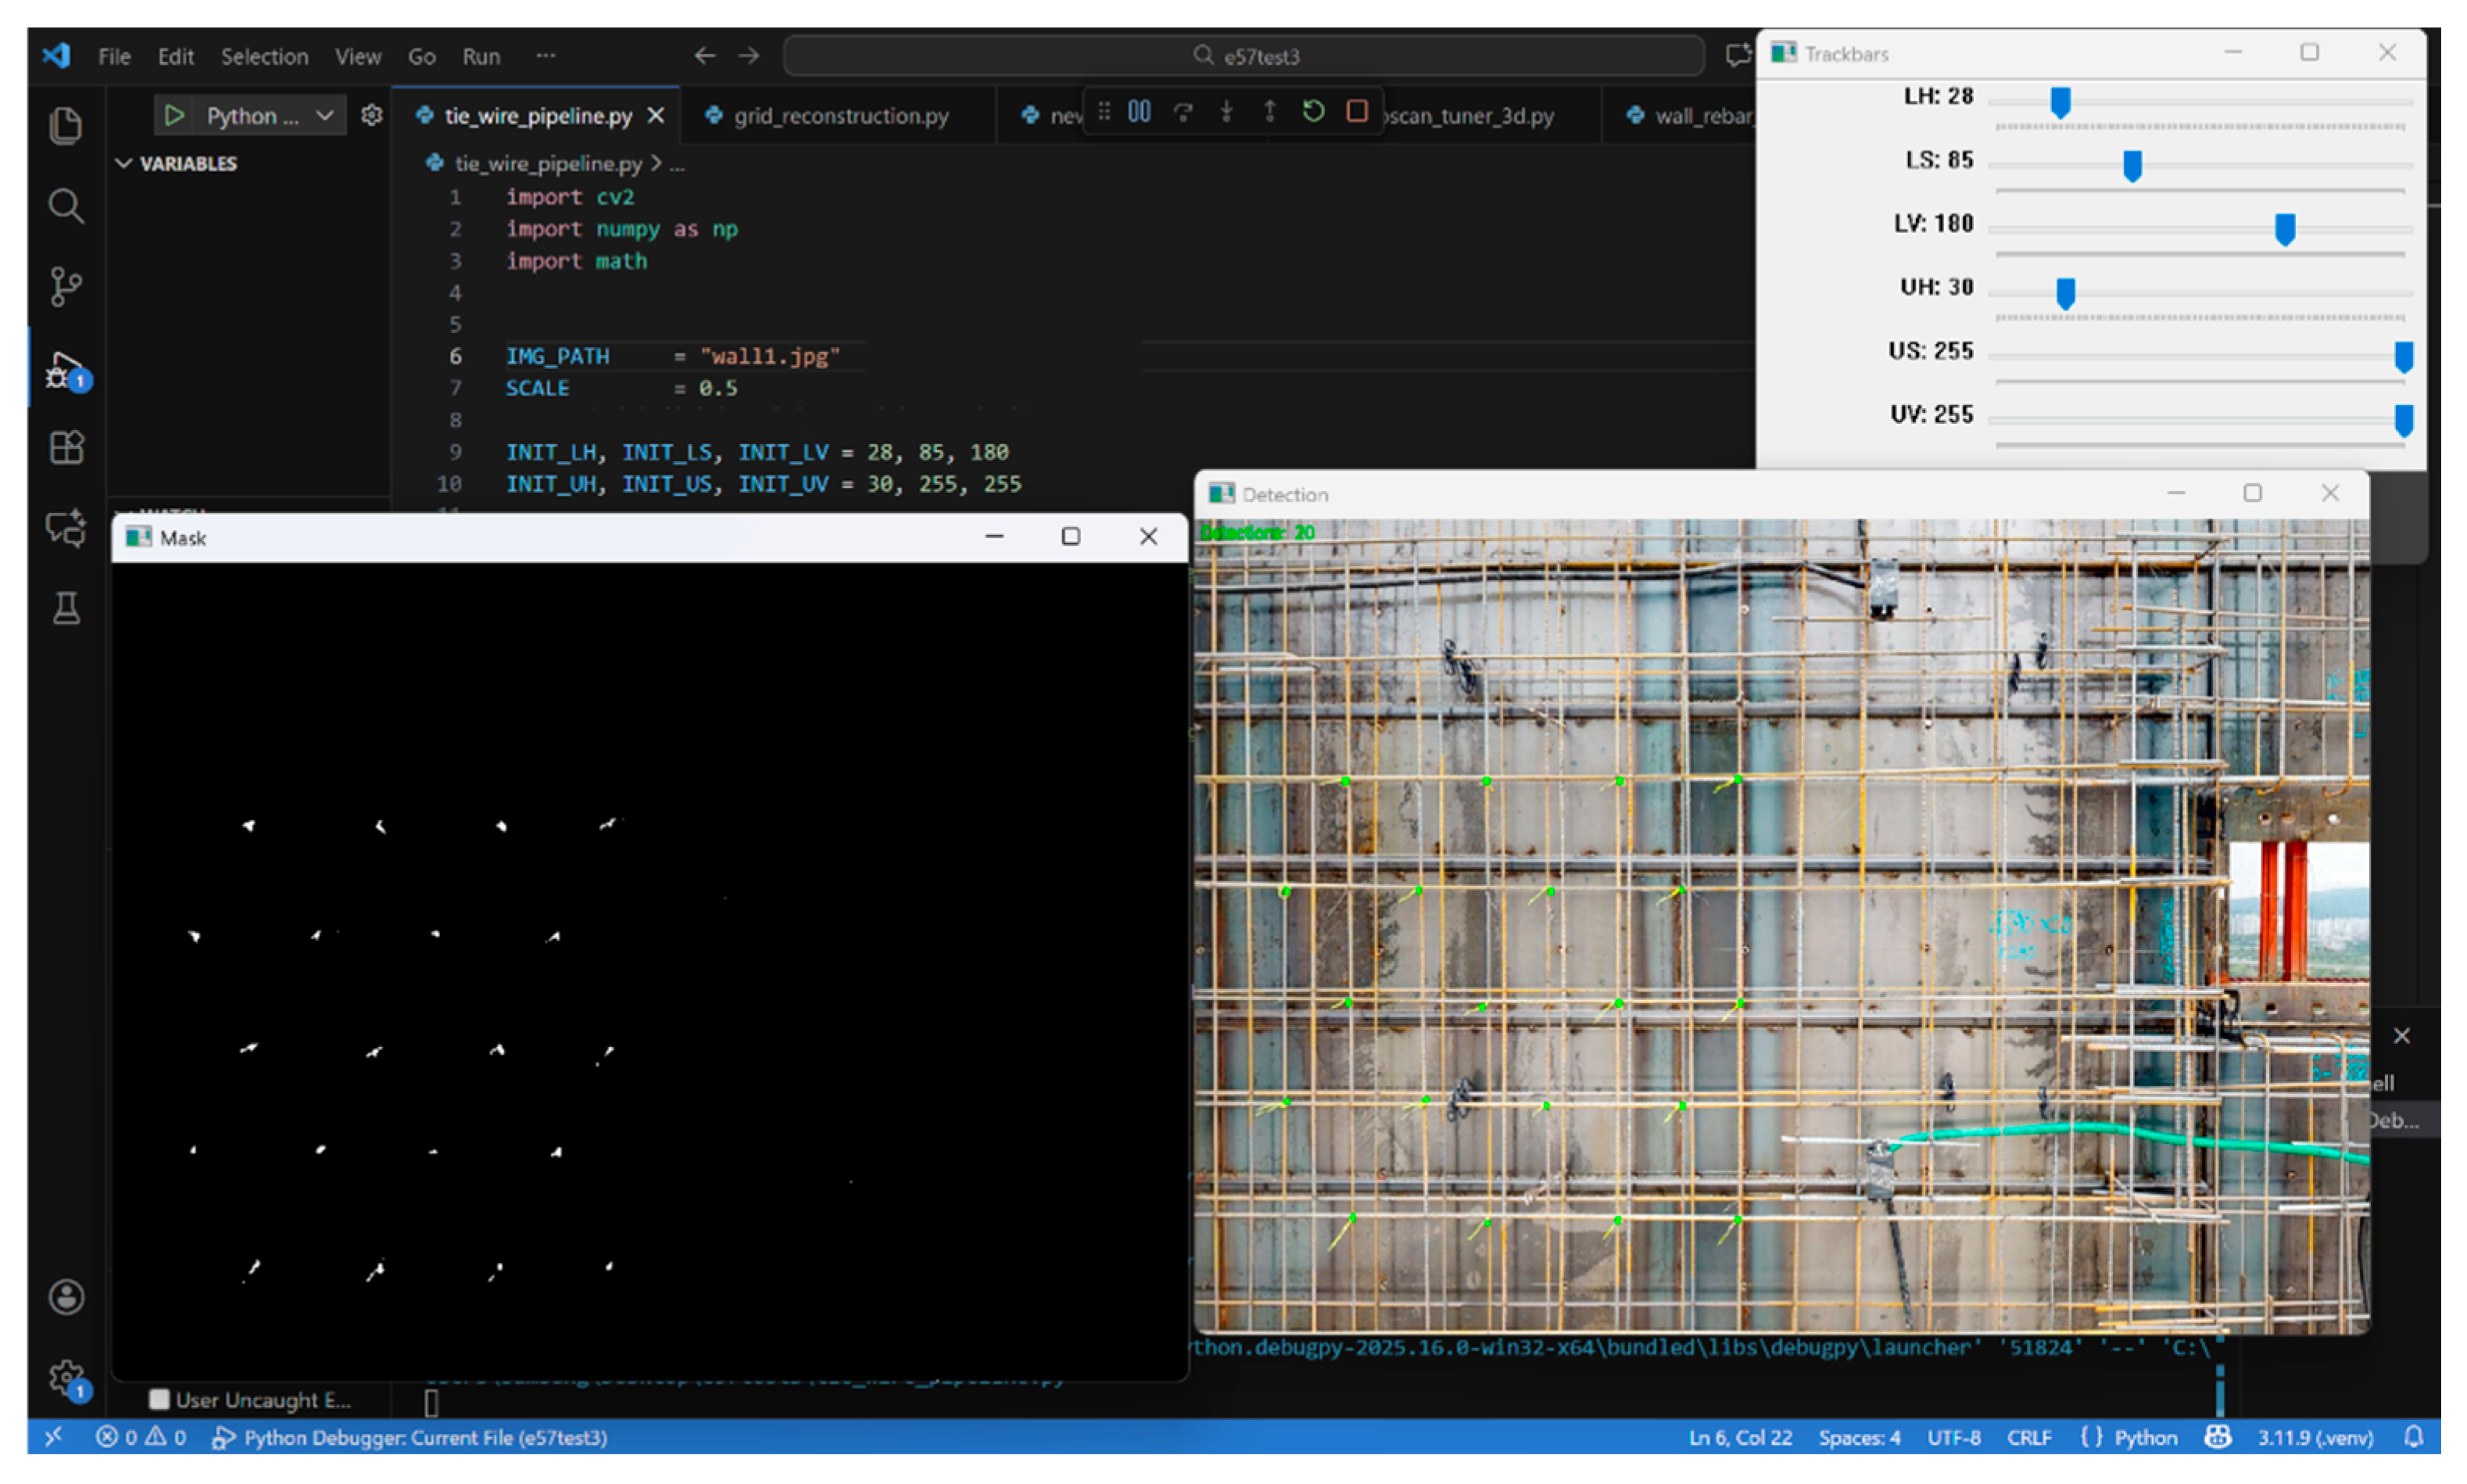Click the US trackbar slider handle
Screen dimensions: 2467x1484
(2404, 357)
